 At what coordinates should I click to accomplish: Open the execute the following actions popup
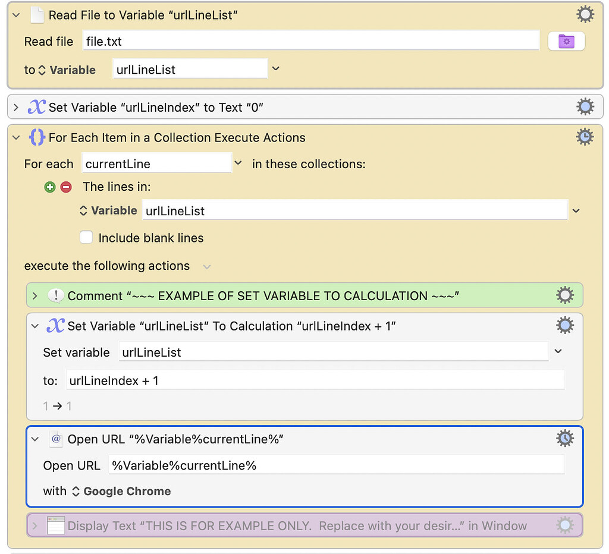(x=206, y=266)
